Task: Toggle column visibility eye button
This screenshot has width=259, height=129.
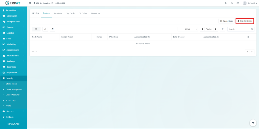Action: pos(45,29)
